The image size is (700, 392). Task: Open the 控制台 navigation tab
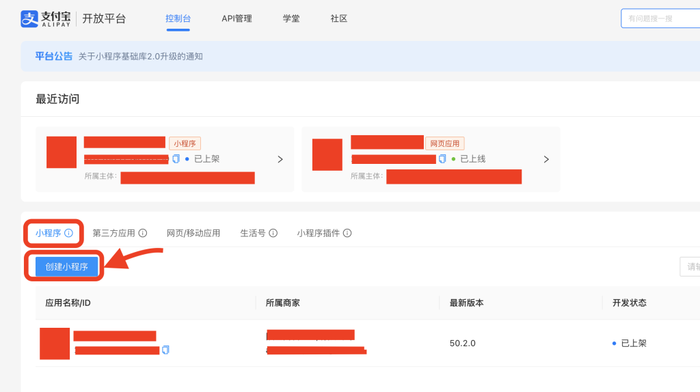[178, 18]
